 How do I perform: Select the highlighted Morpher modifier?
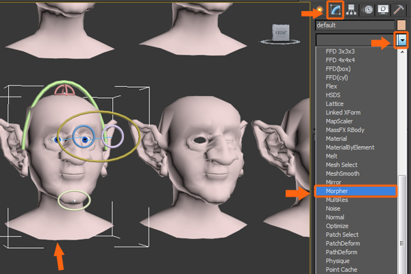click(x=356, y=191)
